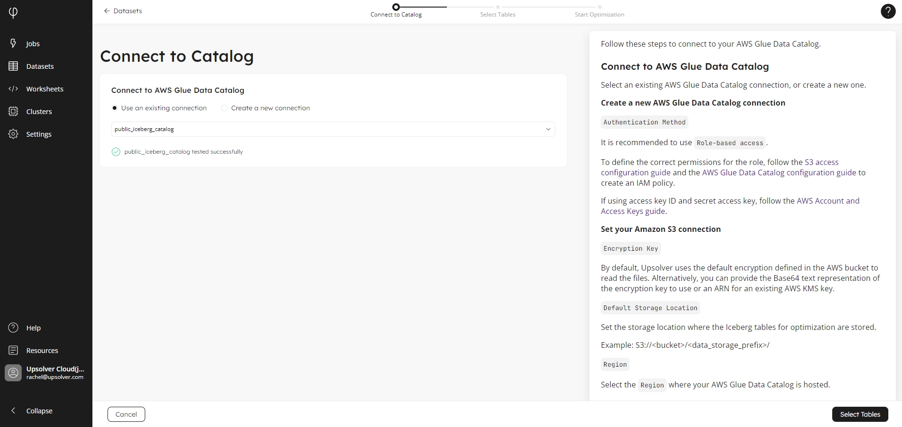902x427 pixels.
Task: Collapse the left sidebar
Action: pyautogui.click(x=13, y=411)
